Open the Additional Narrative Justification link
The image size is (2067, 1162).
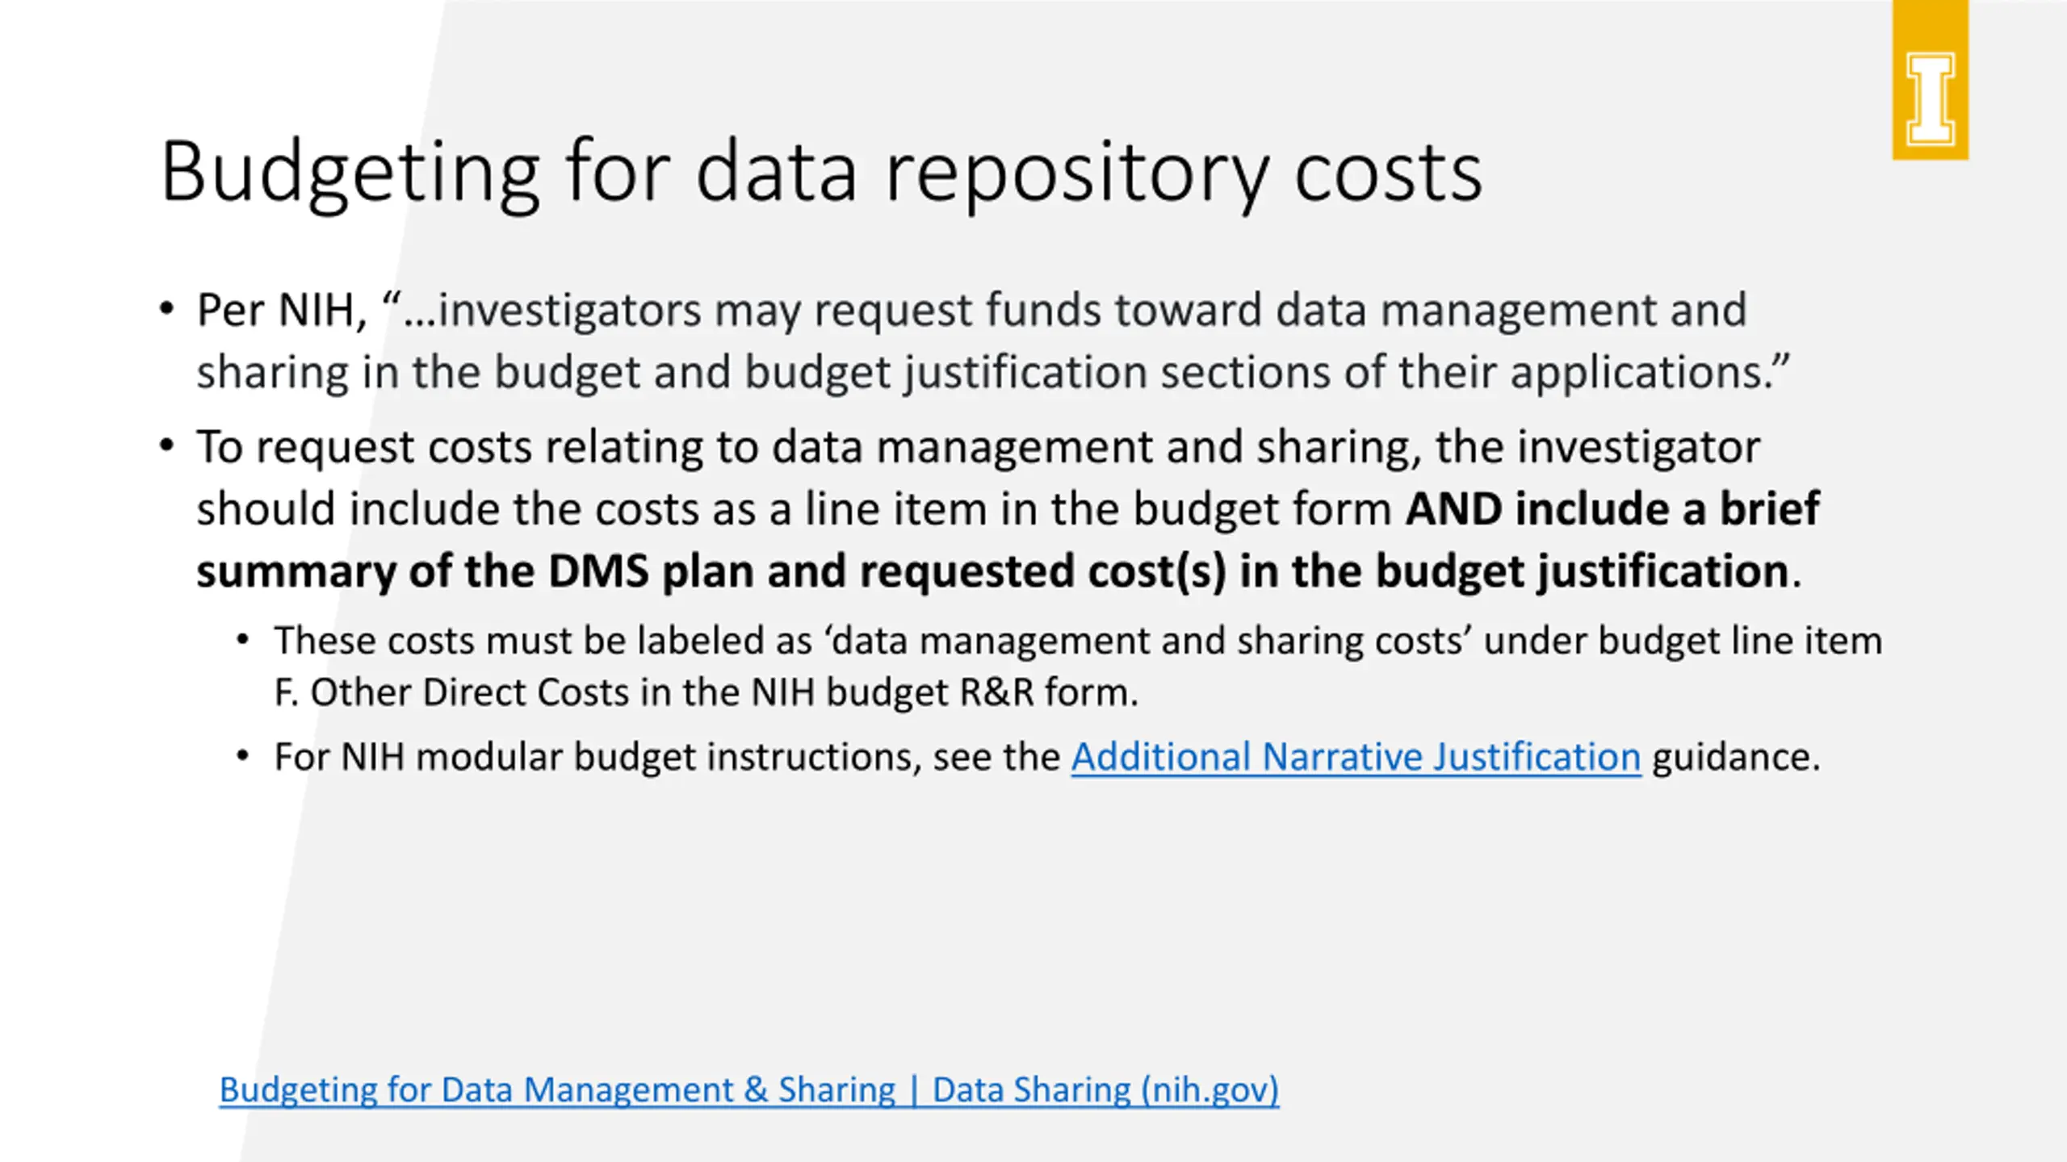[1356, 757]
